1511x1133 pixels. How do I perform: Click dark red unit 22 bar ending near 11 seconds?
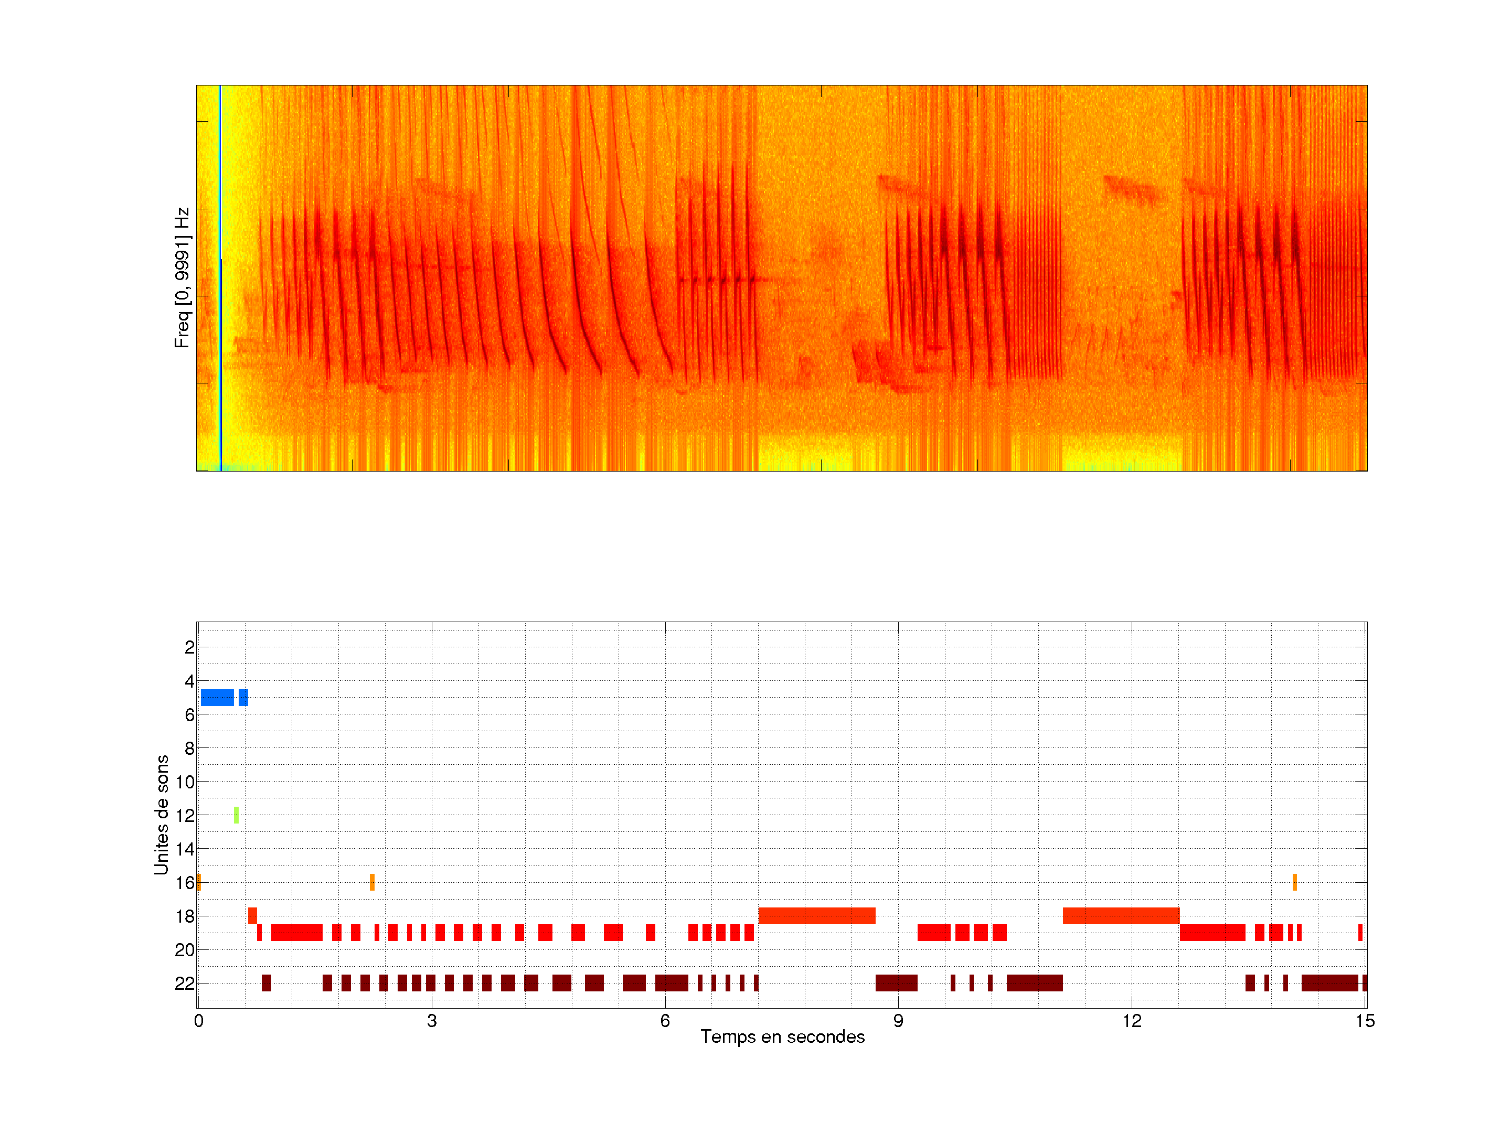click(x=1034, y=983)
